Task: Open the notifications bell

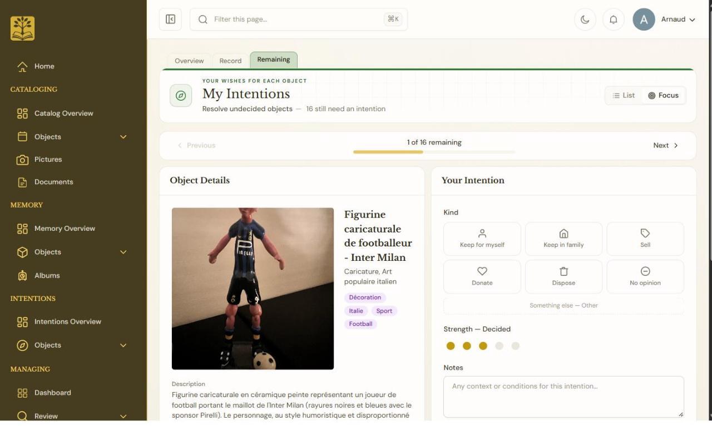Action: (614, 19)
